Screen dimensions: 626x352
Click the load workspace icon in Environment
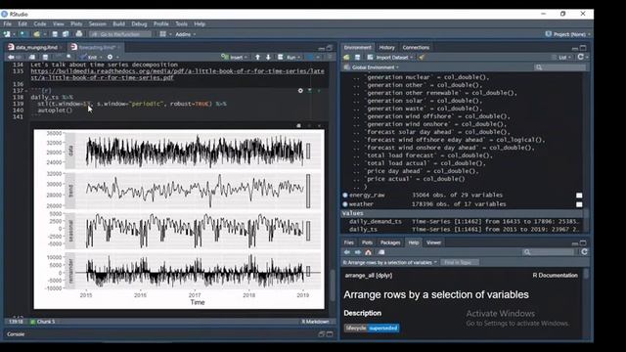click(346, 58)
